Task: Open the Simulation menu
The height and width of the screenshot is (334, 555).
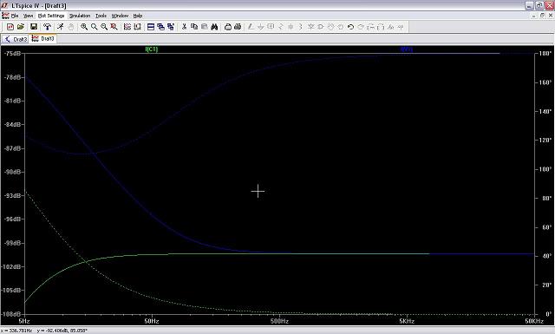Action: [x=80, y=16]
